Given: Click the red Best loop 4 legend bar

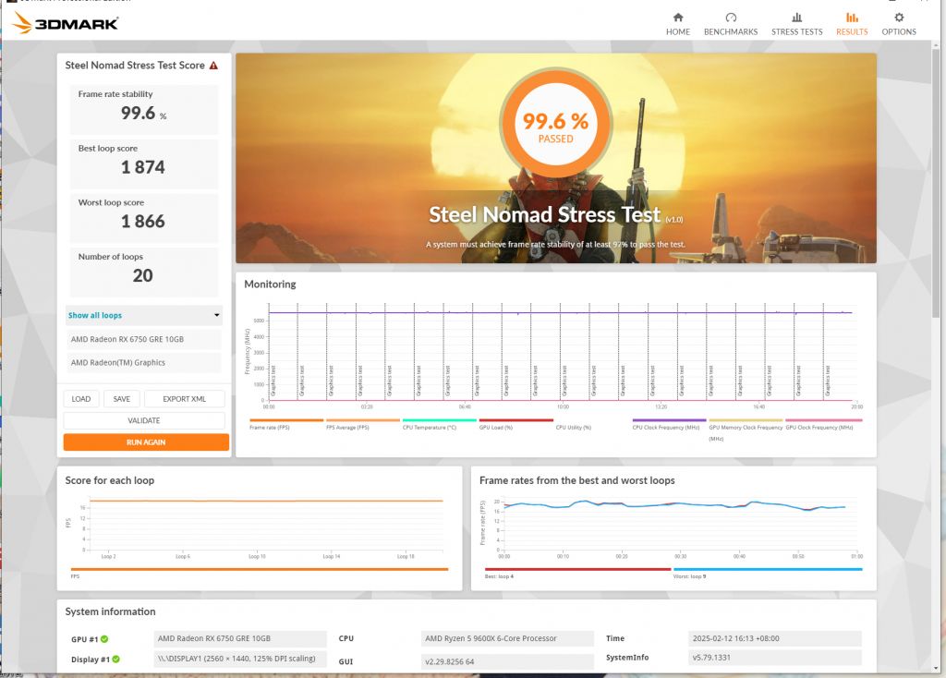Looking at the screenshot, I should point(577,570).
